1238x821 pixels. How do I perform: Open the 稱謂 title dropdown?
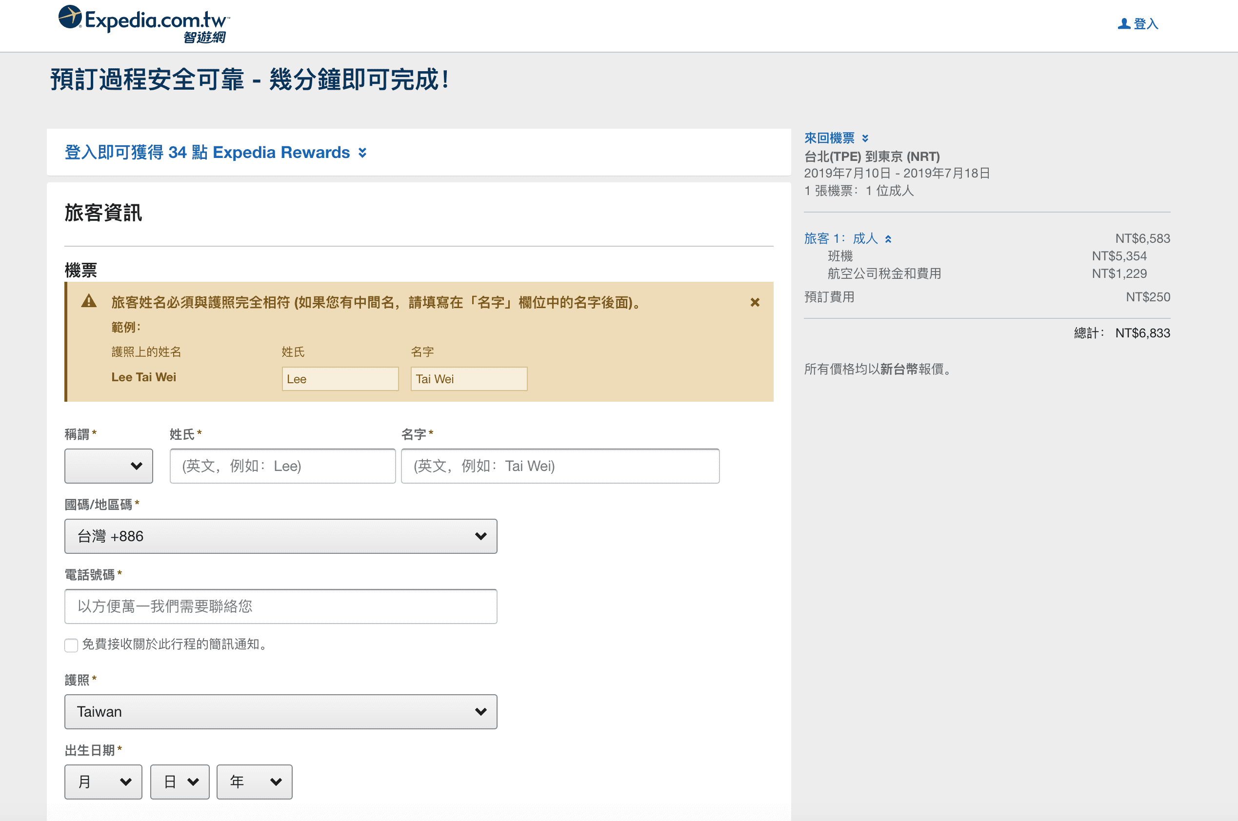[x=108, y=466]
